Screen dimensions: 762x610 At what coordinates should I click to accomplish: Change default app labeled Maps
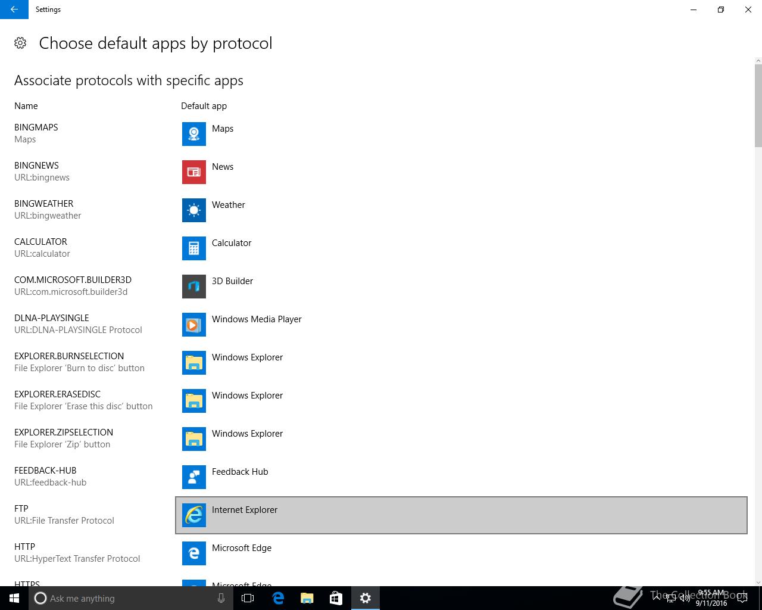[223, 129]
